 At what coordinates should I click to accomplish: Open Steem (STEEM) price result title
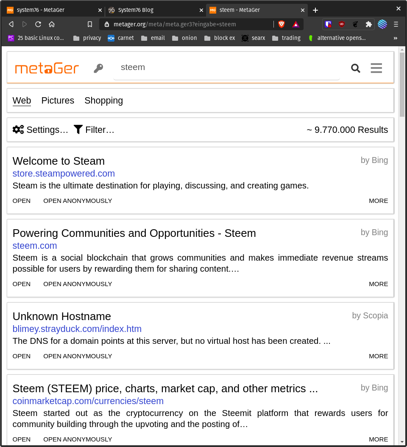[x=165, y=388]
